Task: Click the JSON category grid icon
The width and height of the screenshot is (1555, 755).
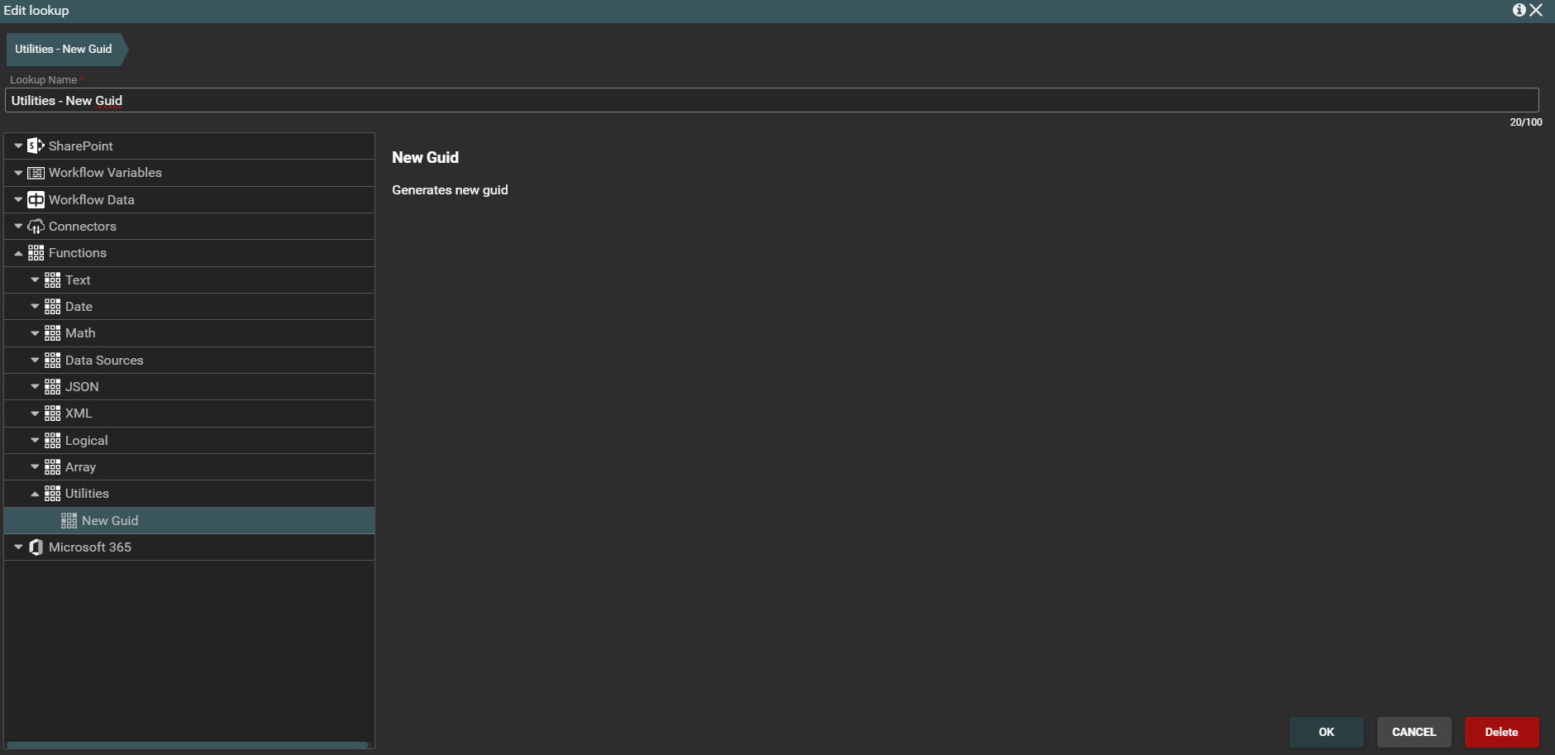Action: click(52, 387)
